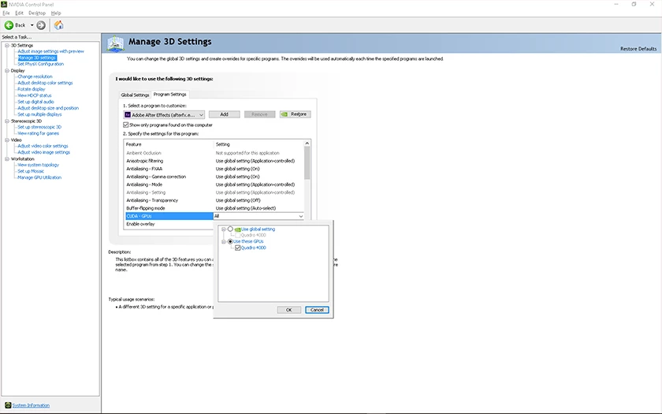Open Set up stereoscopic 3D
The image size is (662, 414).
[x=39, y=127]
